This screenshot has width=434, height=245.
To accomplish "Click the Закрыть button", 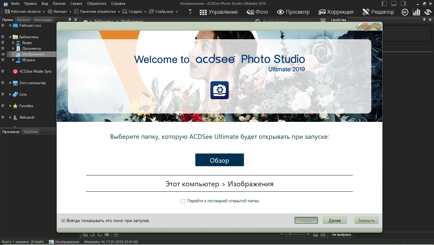I will coord(366,220).
